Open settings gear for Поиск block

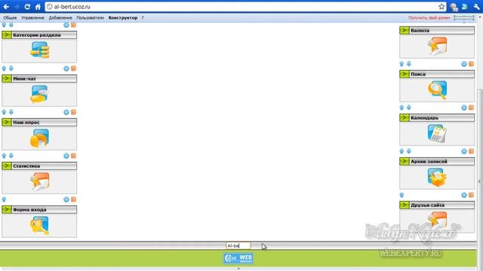[x=464, y=64]
